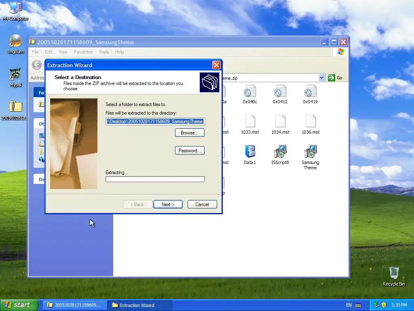Open the View menu
414x311 pixels.
point(63,52)
